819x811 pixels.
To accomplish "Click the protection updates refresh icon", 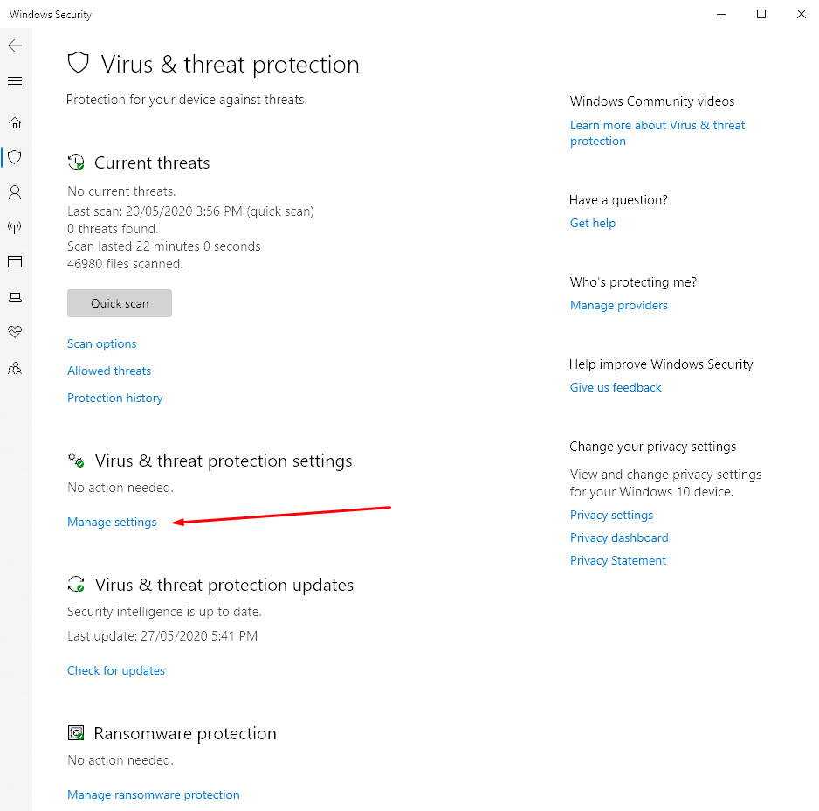I will tap(76, 584).
